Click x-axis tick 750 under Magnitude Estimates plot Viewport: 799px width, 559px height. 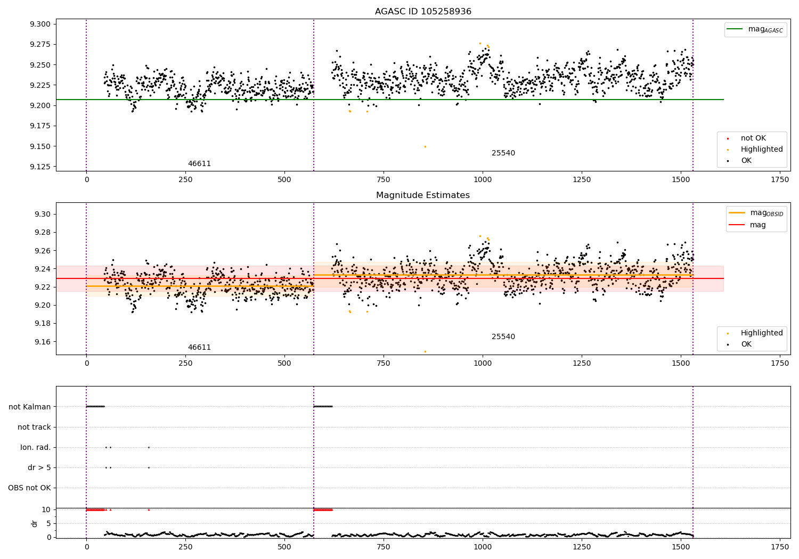point(384,364)
